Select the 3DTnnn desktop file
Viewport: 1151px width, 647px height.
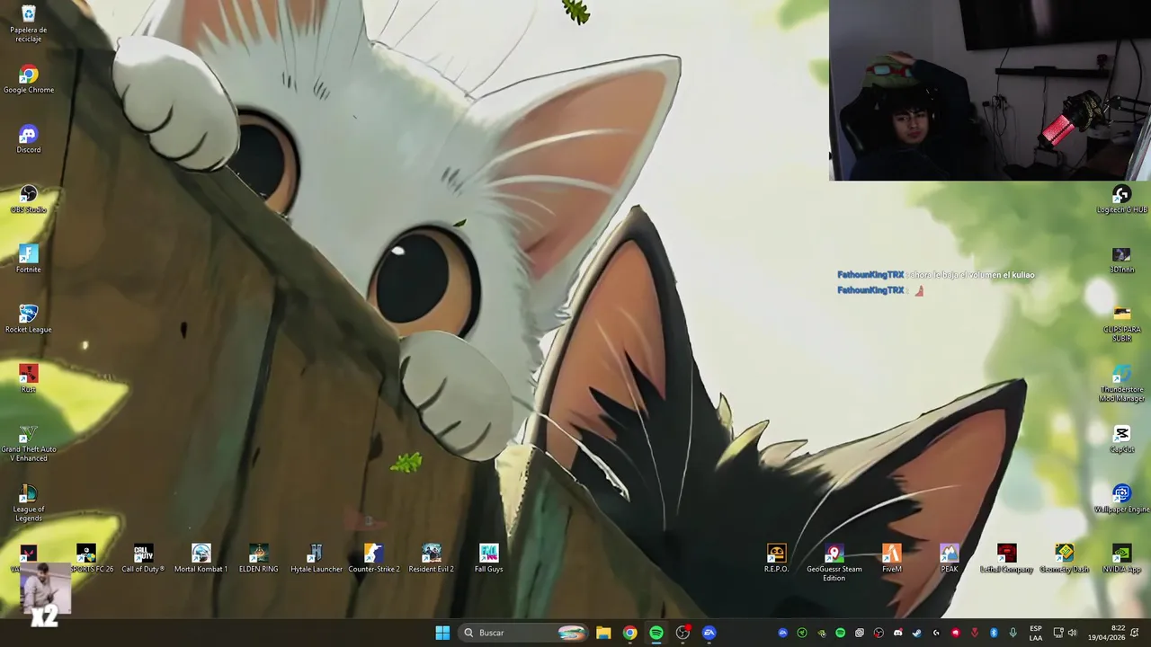1121,260
